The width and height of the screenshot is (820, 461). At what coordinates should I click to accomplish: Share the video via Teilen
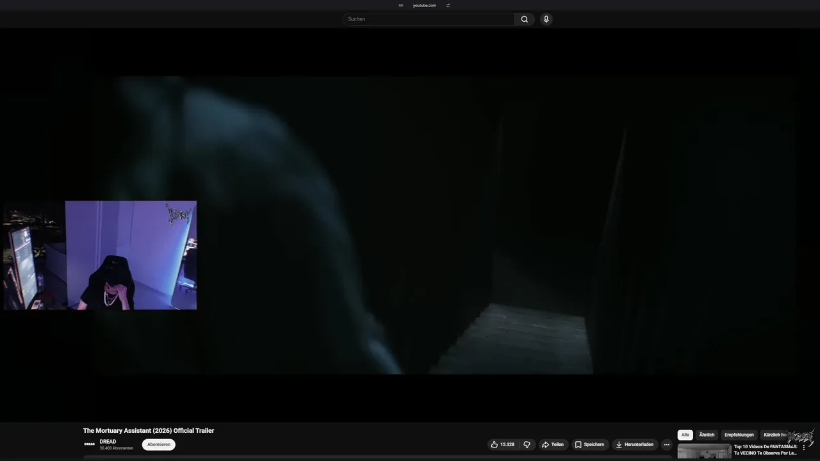[x=553, y=444]
